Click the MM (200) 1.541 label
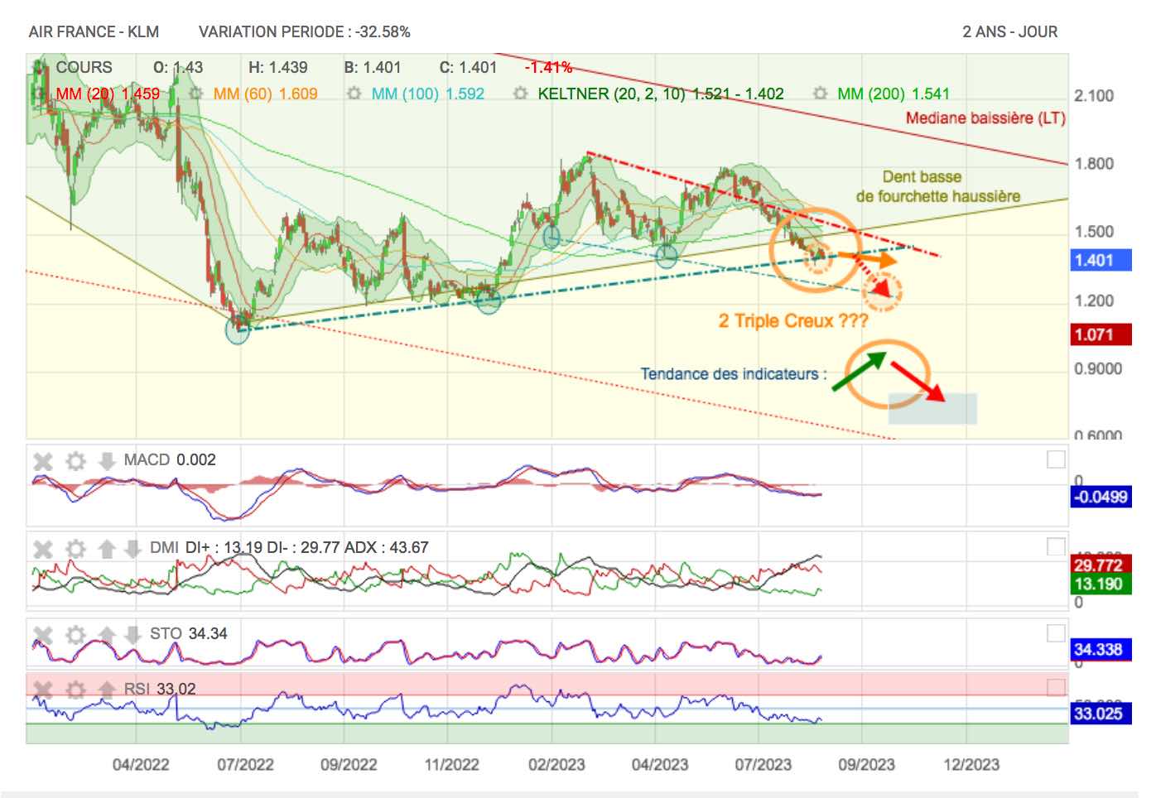 click(893, 94)
